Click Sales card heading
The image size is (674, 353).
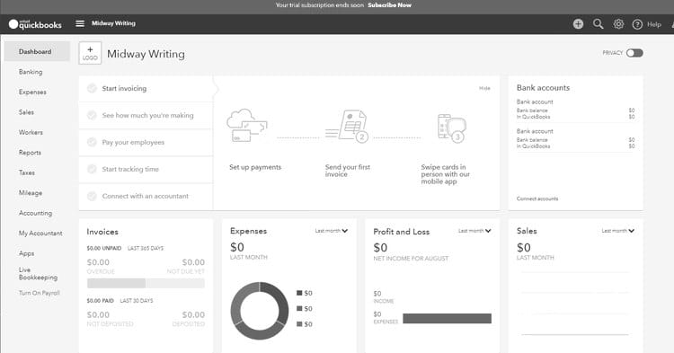click(x=527, y=231)
